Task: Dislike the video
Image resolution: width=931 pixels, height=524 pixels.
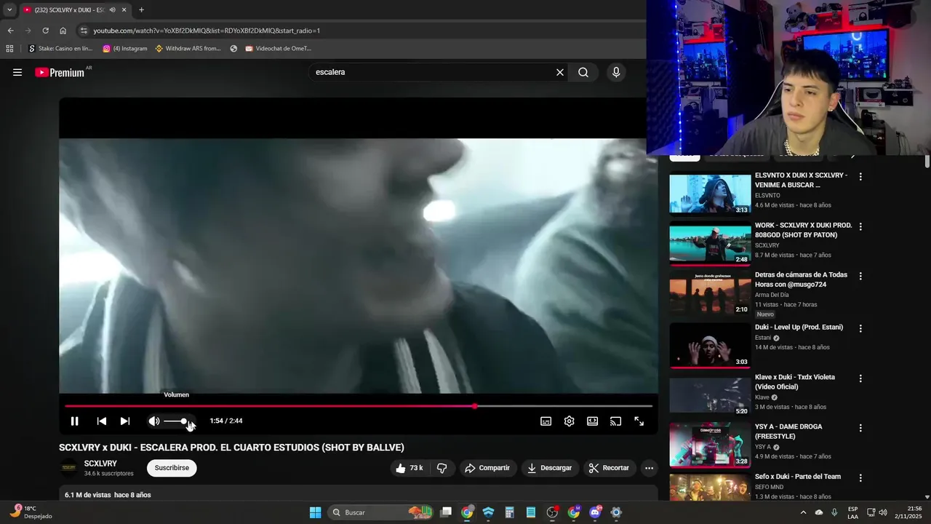Action: pos(441,468)
